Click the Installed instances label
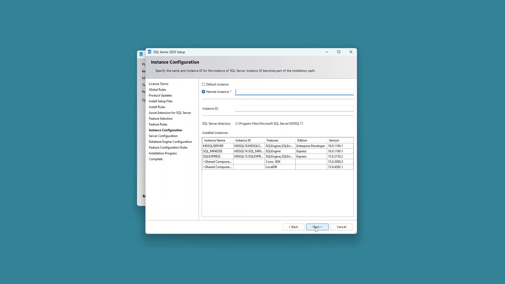This screenshot has width=505, height=284. pyautogui.click(x=215, y=133)
